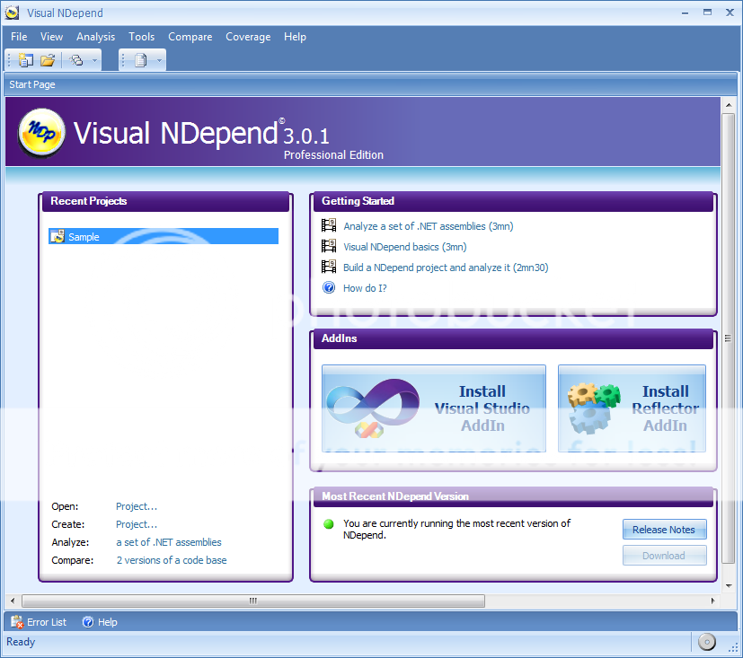Click Project link next to Open
This screenshot has height=658, width=743.
point(137,506)
